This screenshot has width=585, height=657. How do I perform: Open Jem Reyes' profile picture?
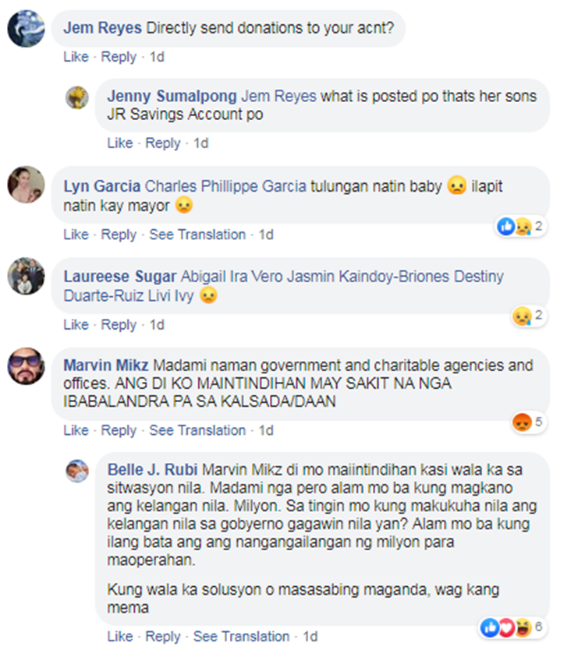click(x=26, y=29)
